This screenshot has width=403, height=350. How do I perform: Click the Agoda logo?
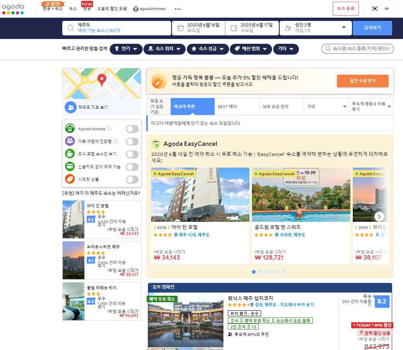[x=13, y=9]
